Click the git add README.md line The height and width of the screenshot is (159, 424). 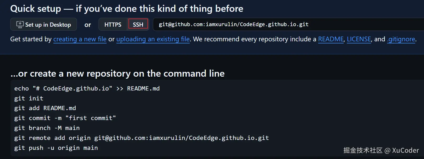45,108
